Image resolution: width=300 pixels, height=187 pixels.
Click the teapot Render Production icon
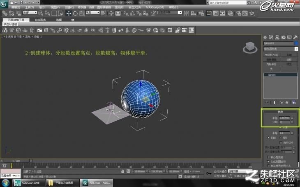coord(252,13)
